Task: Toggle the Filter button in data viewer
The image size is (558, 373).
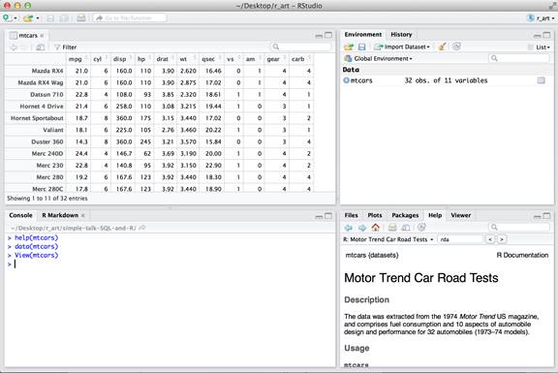Action: pyautogui.click(x=66, y=47)
